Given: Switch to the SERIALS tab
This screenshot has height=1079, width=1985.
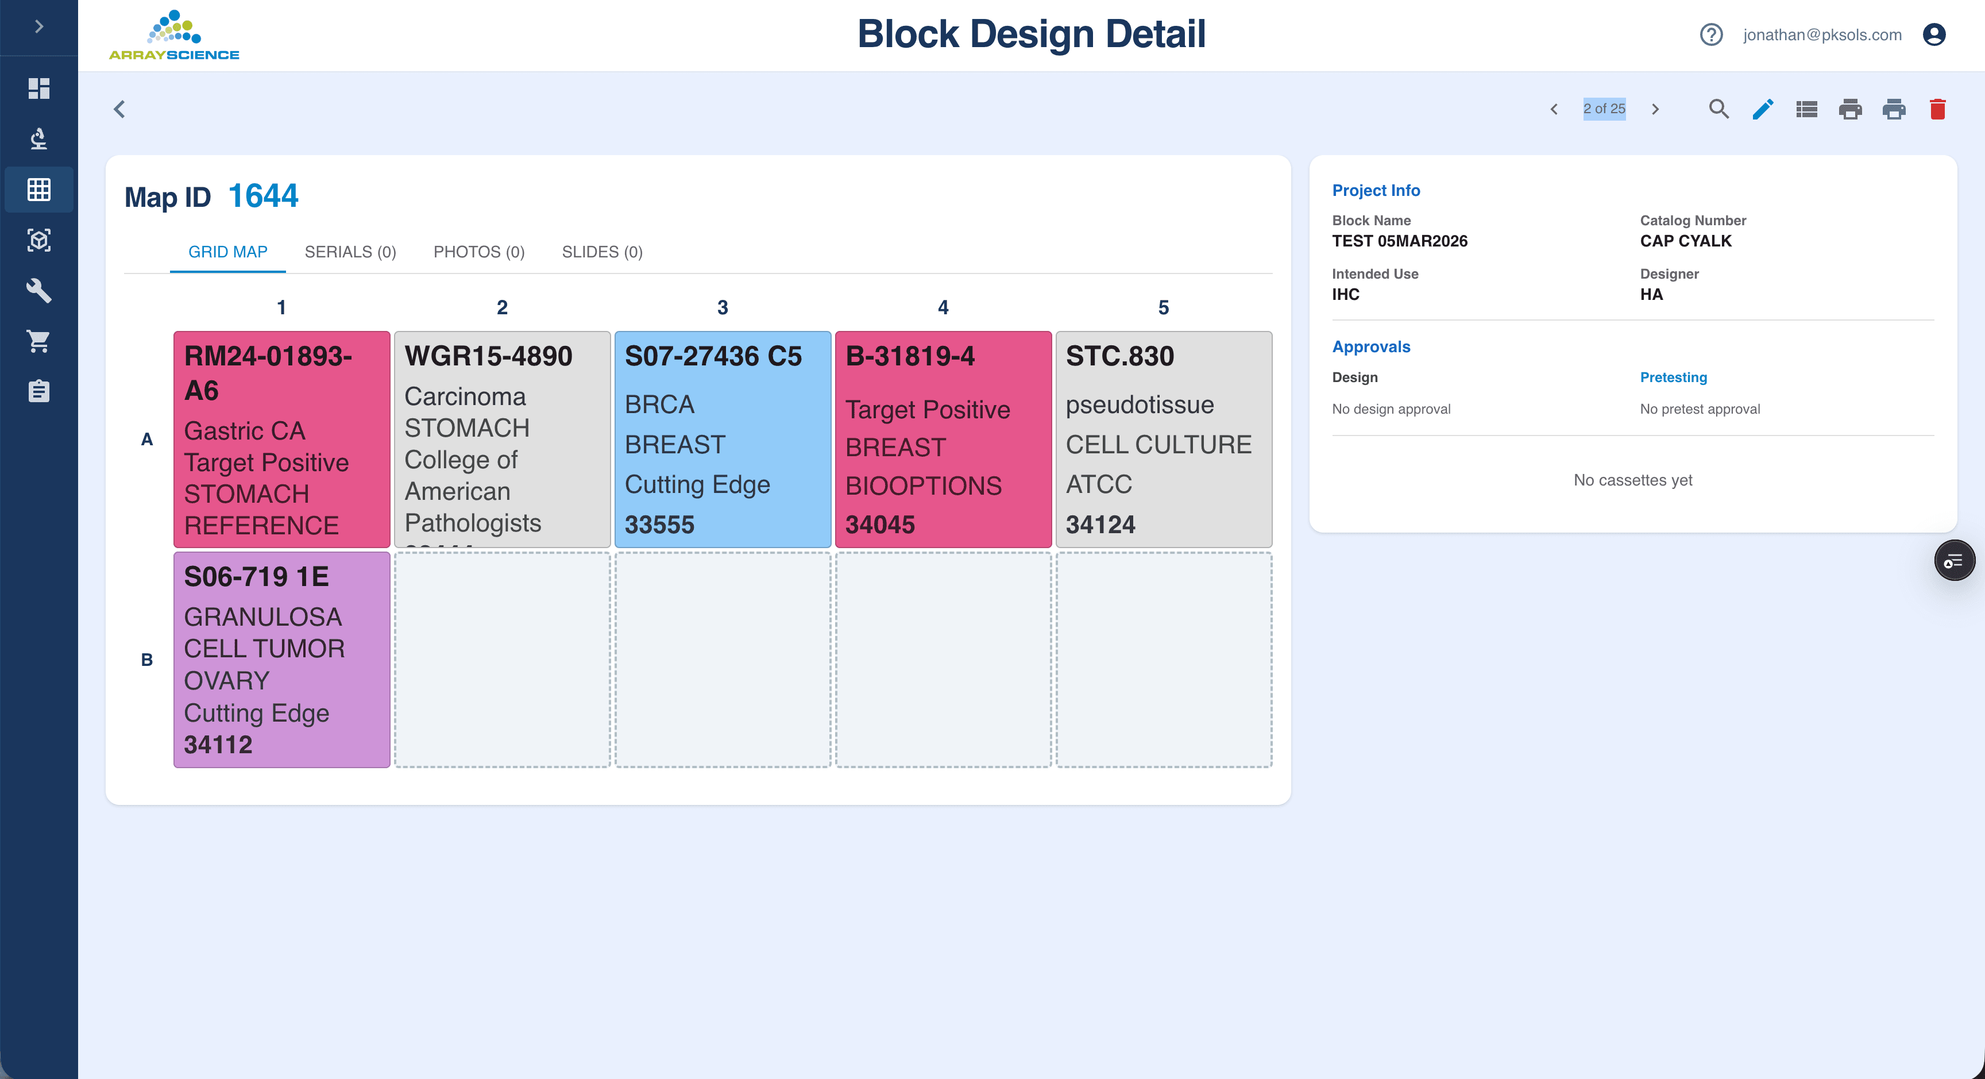Looking at the screenshot, I should coord(350,251).
